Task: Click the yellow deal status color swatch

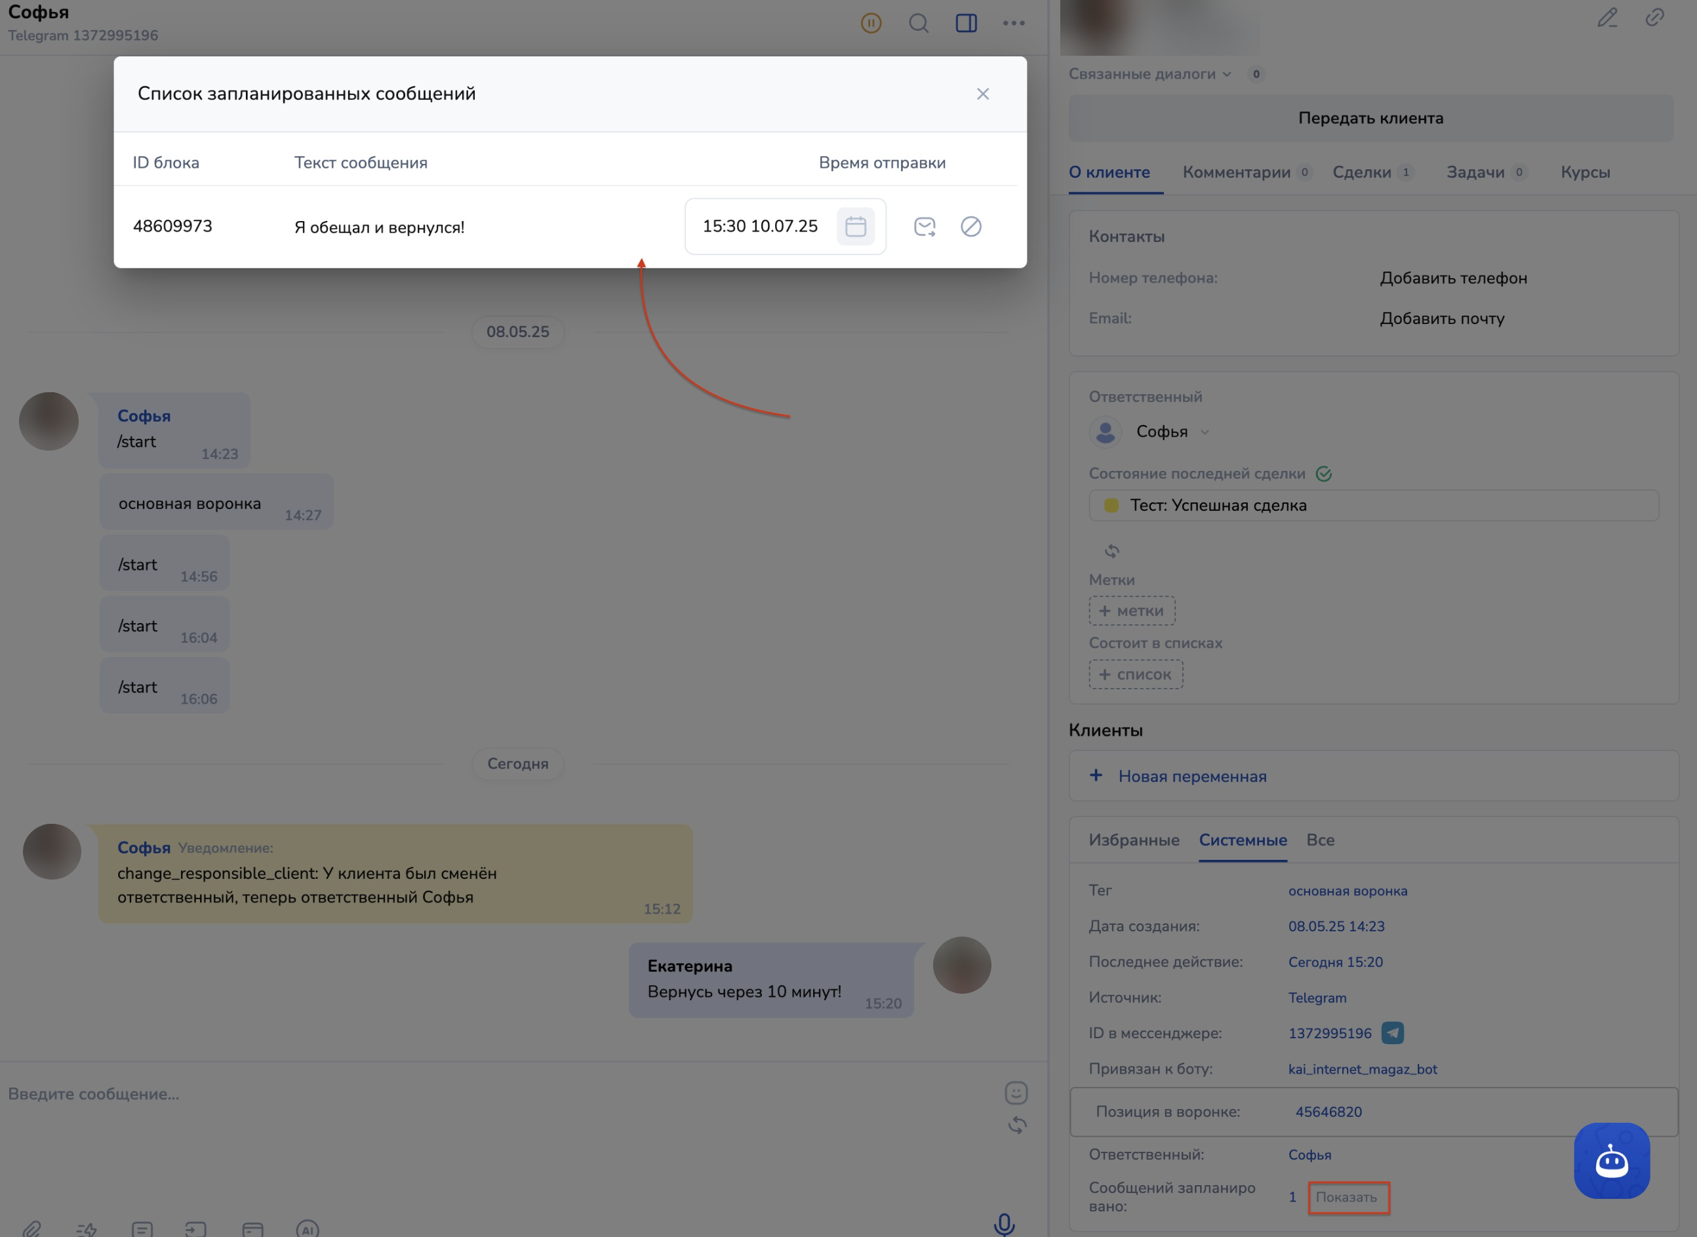Action: click(1111, 506)
